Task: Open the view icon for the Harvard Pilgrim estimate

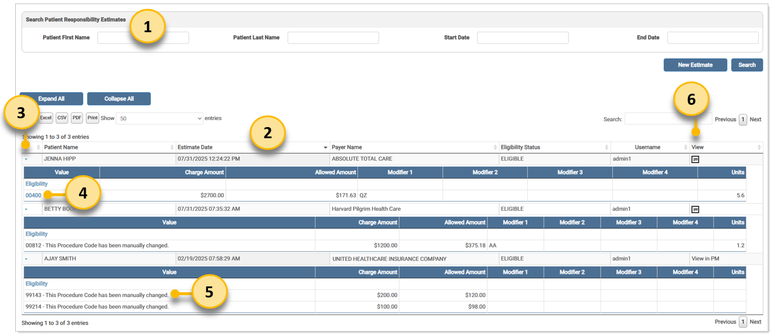Action: (695, 209)
